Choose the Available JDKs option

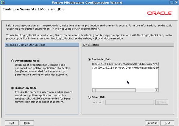click(90, 59)
